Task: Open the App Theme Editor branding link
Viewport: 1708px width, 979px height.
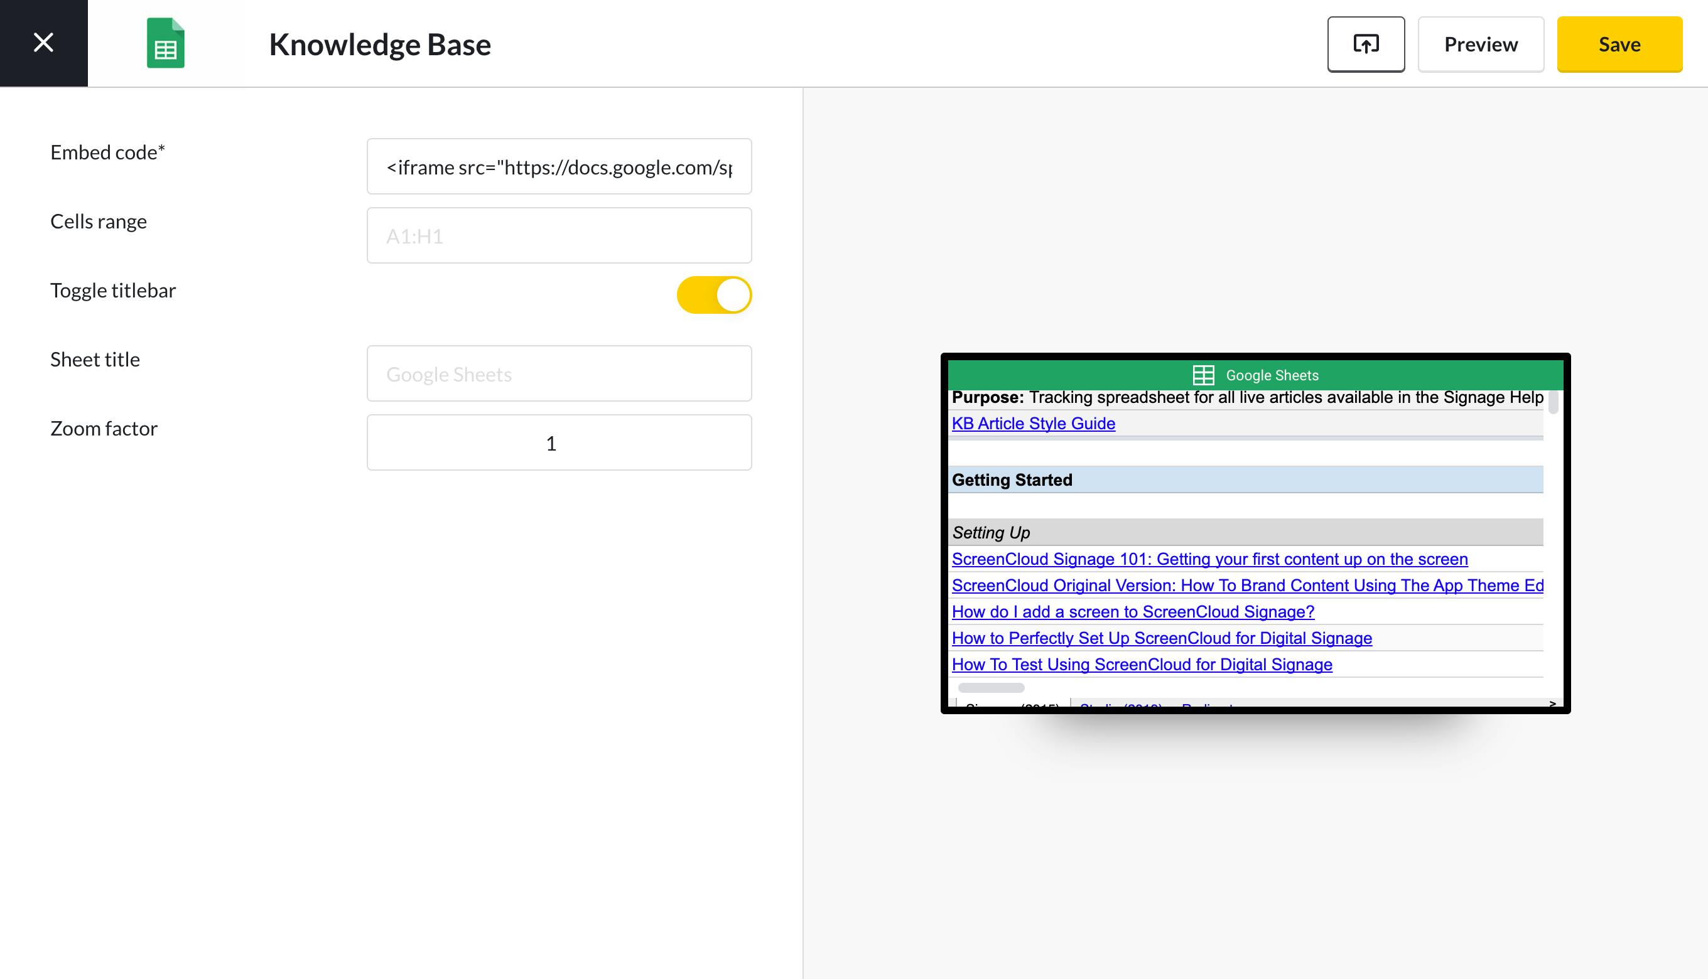Action: click(x=1247, y=586)
